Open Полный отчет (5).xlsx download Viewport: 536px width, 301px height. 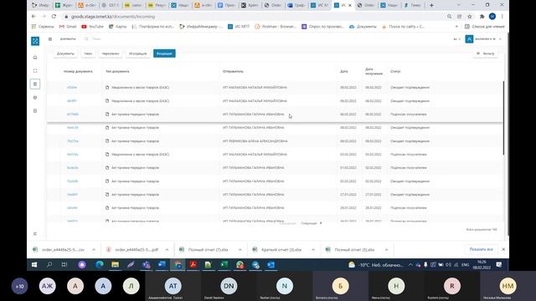[x=354, y=250]
